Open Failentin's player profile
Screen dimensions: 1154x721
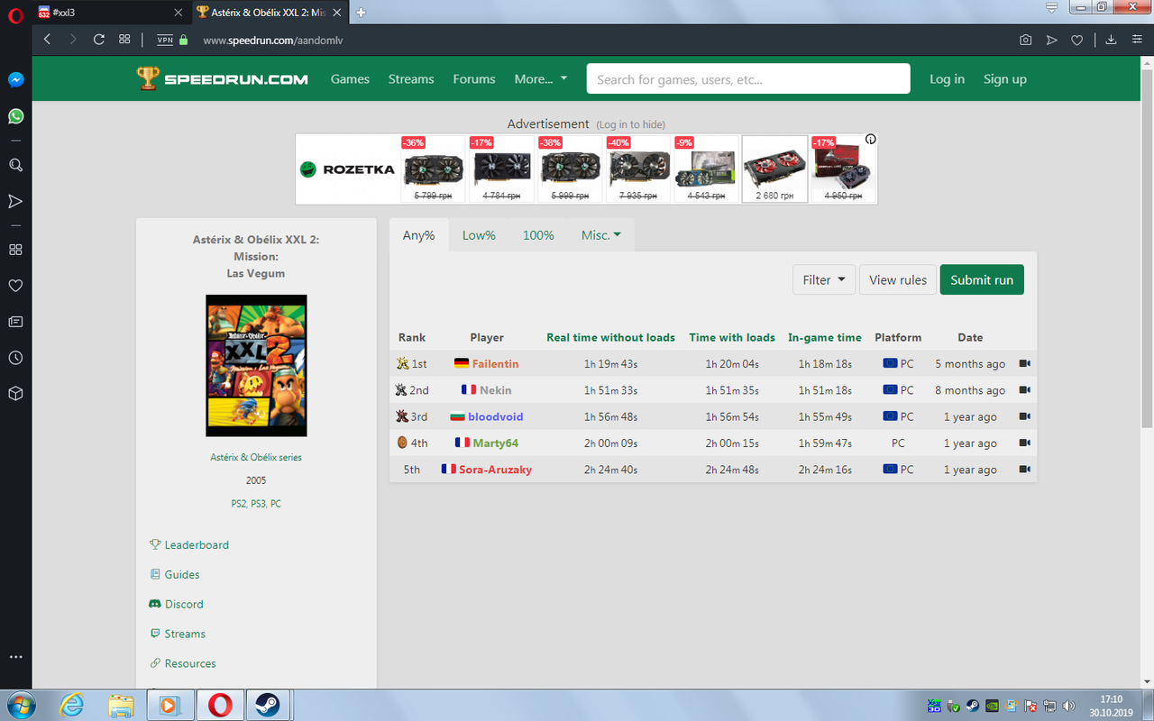495,364
